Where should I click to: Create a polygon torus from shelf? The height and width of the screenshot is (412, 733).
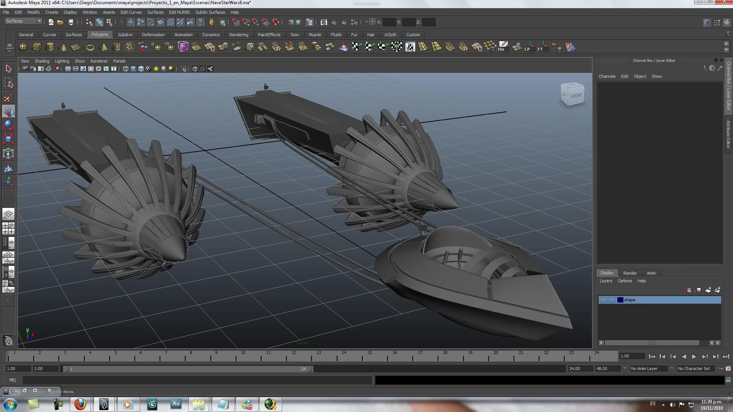90,47
